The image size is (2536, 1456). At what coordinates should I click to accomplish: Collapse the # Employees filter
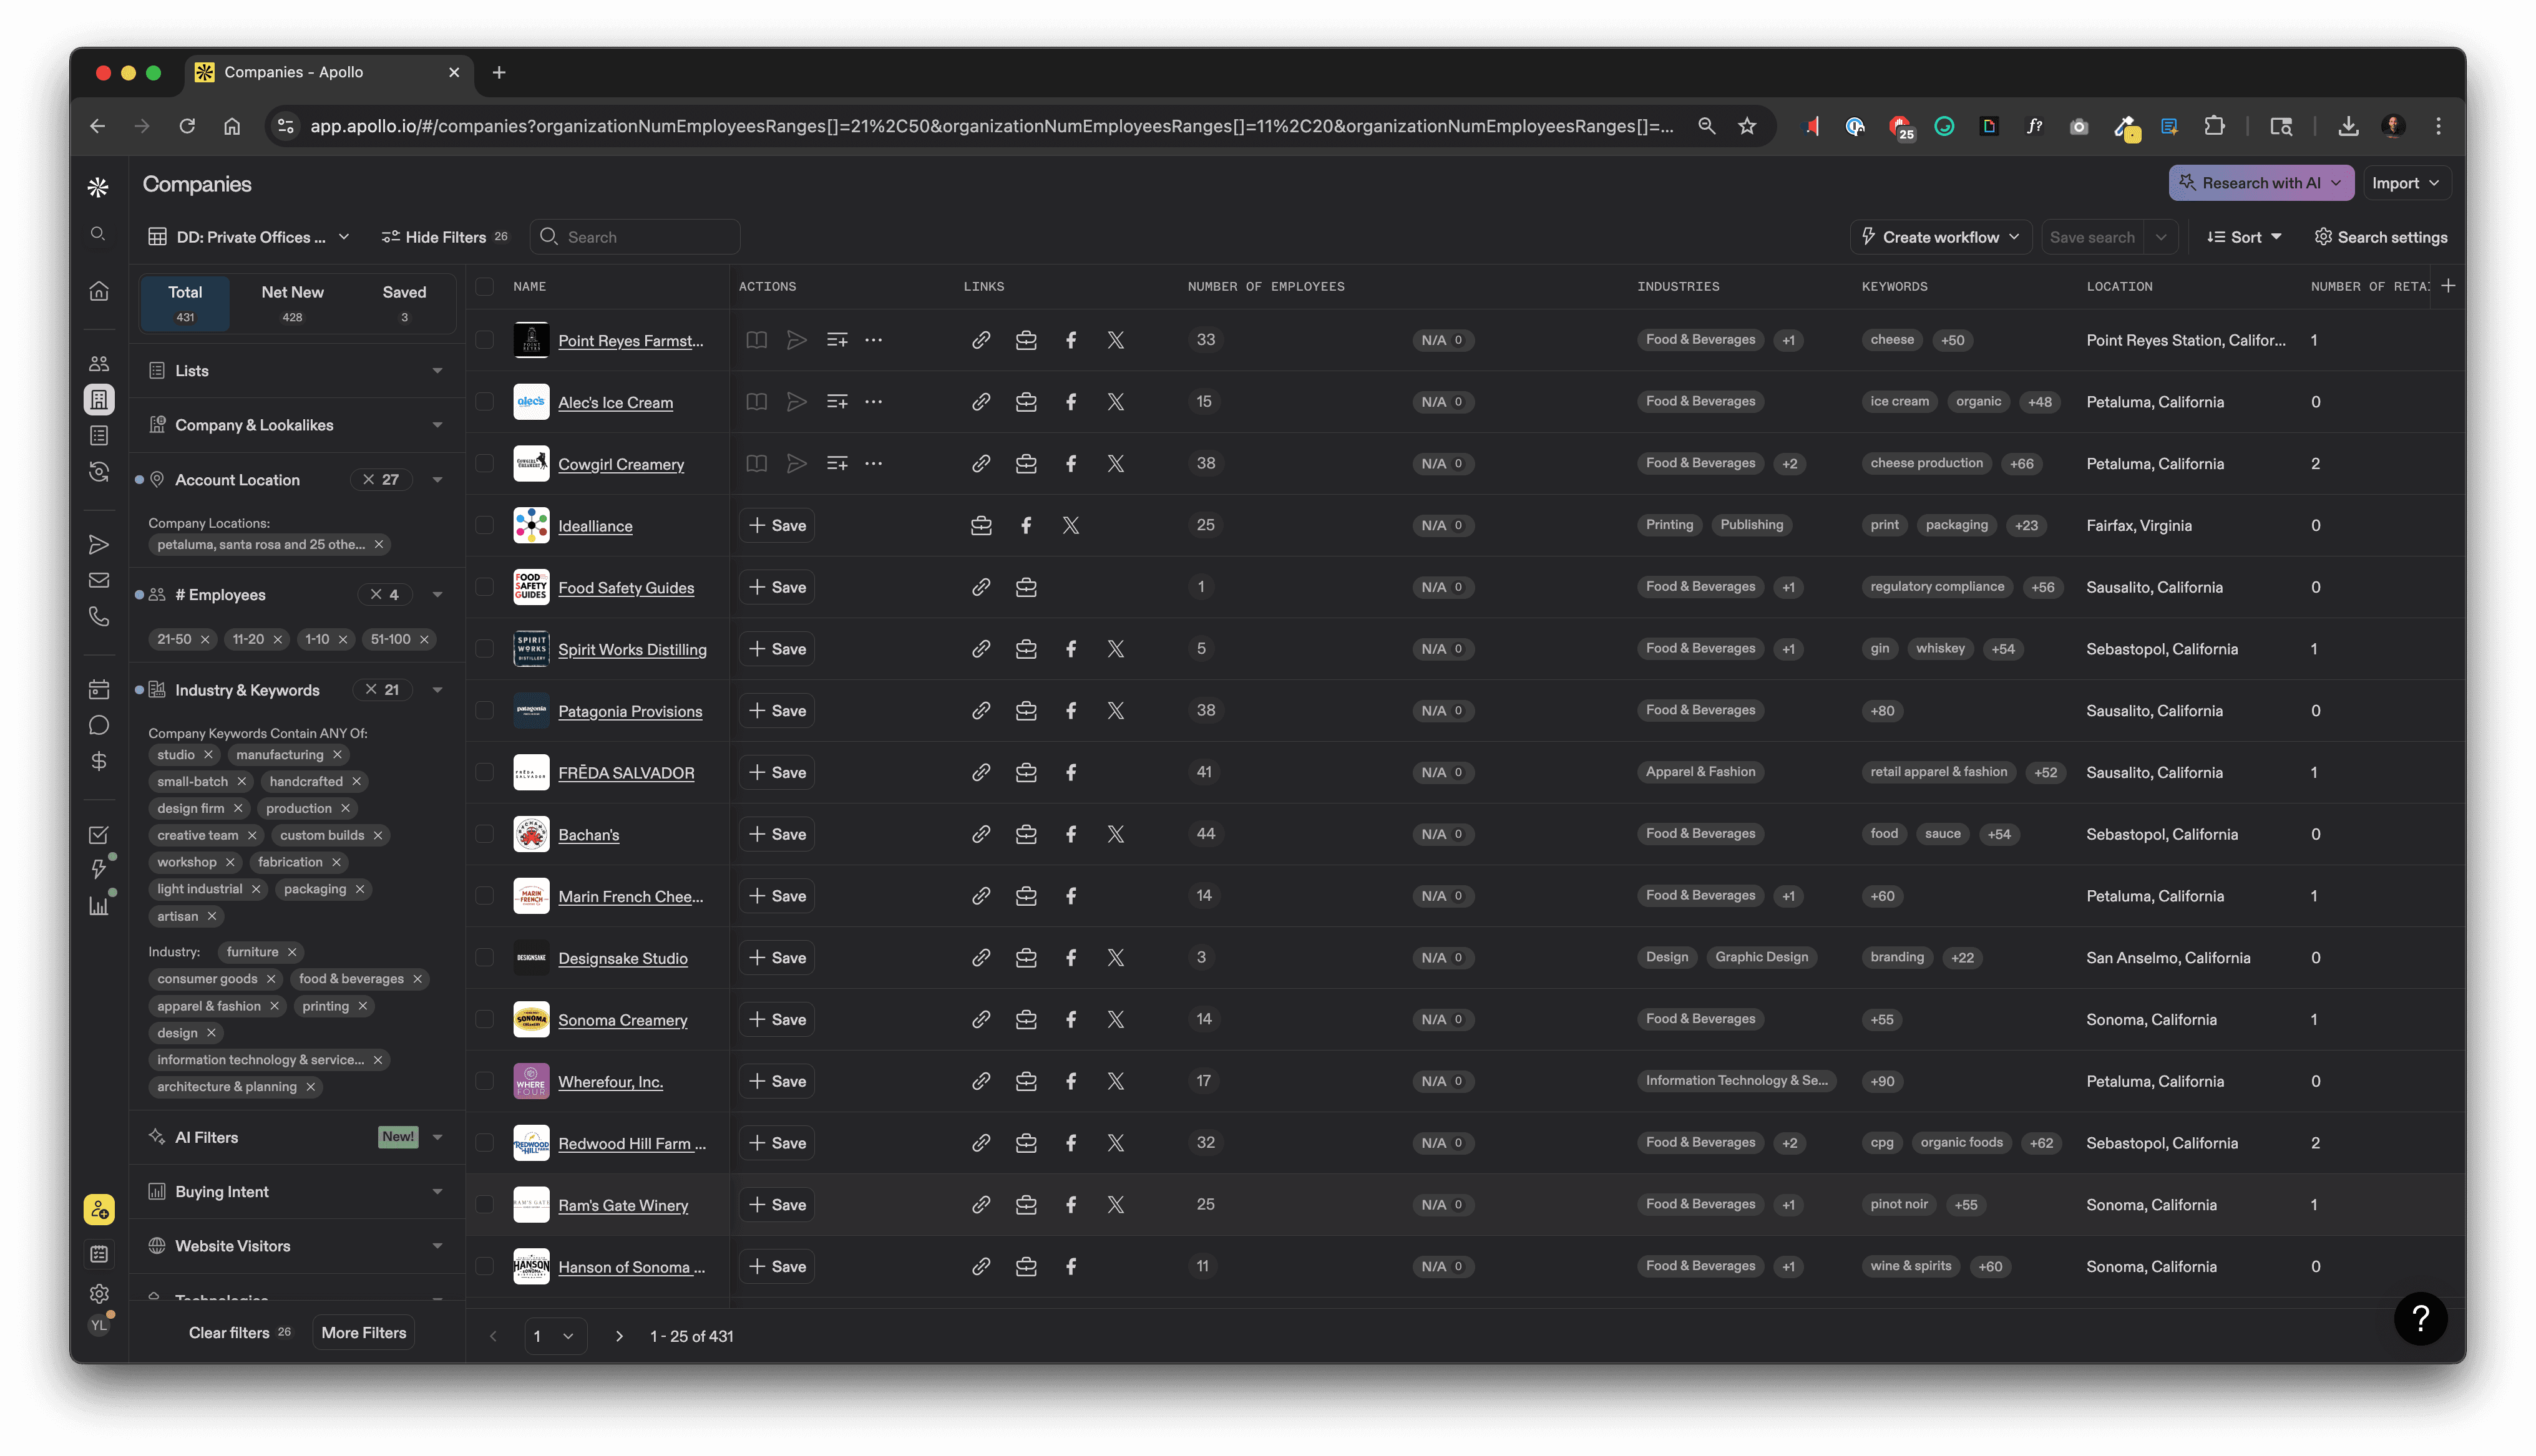(x=438, y=595)
